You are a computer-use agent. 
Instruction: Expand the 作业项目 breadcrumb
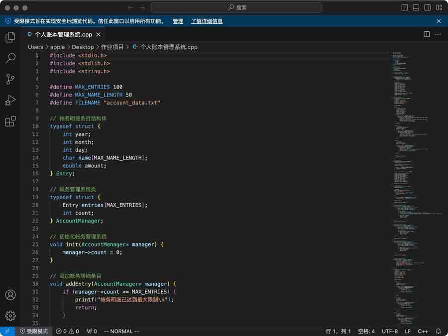click(111, 47)
